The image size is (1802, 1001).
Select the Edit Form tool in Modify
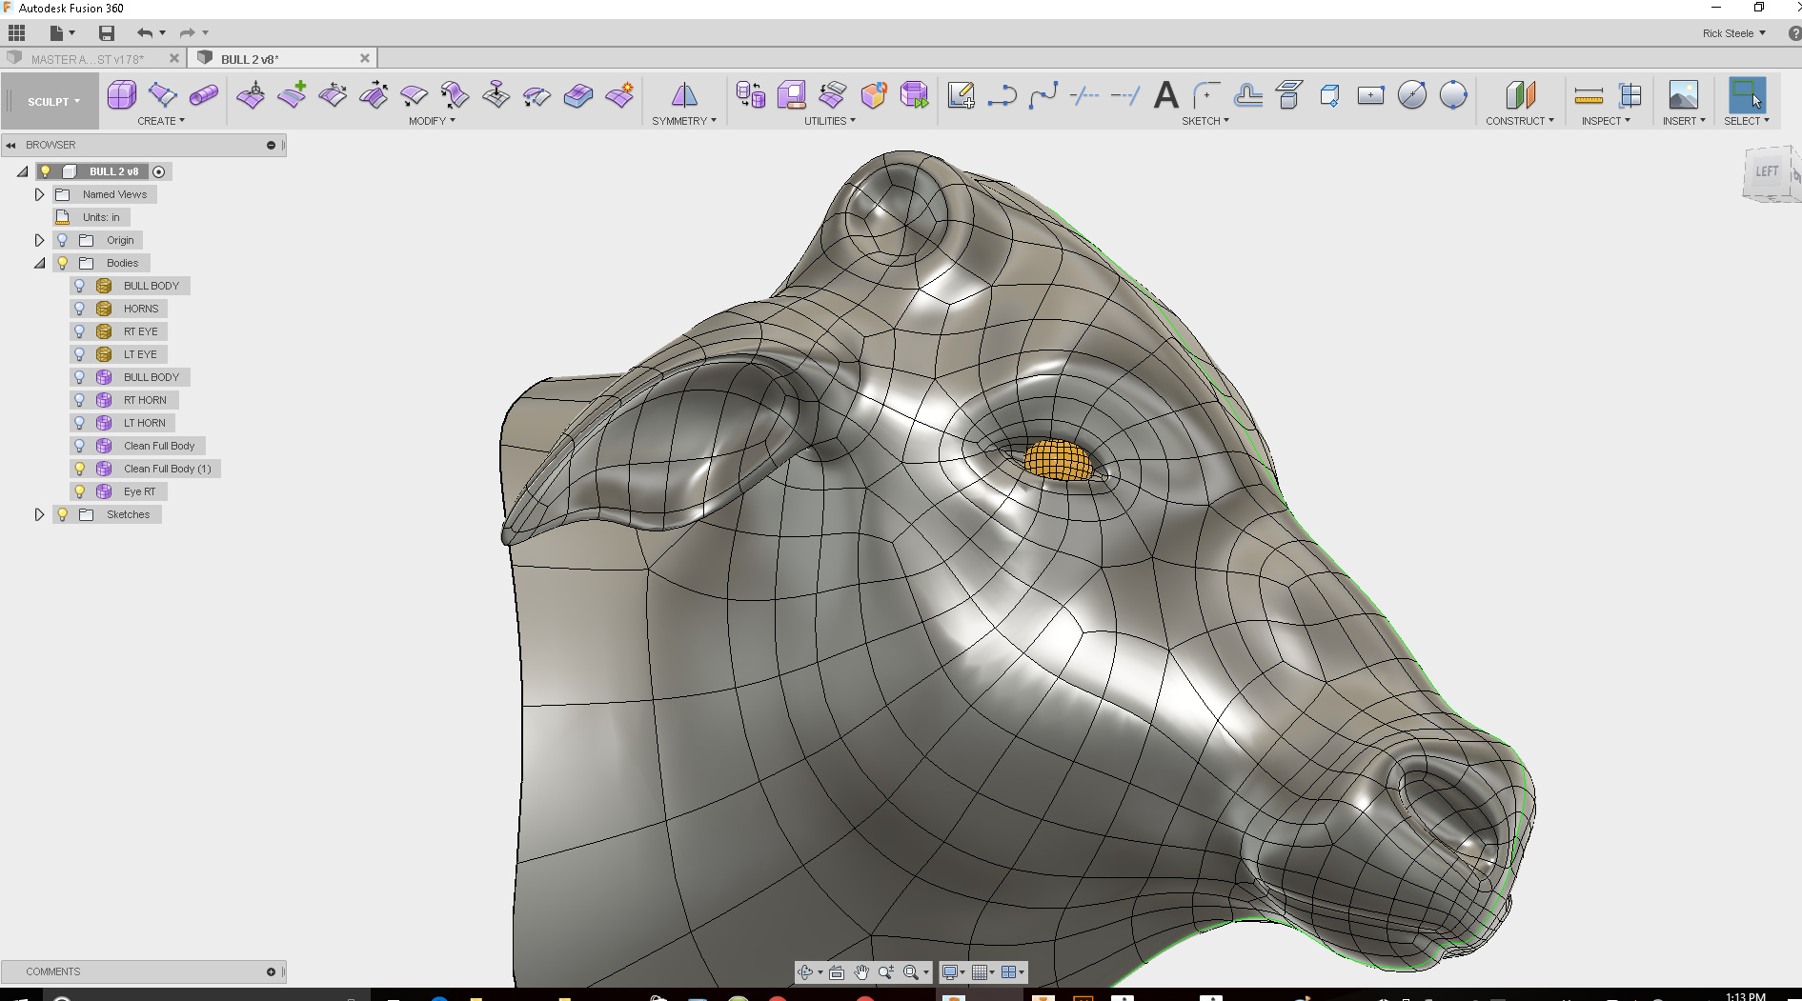coord(251,95)
